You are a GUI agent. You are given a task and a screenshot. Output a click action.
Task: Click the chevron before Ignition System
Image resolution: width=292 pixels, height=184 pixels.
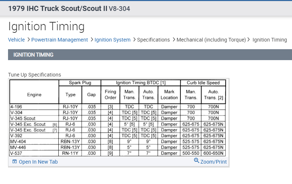[92, 40]
